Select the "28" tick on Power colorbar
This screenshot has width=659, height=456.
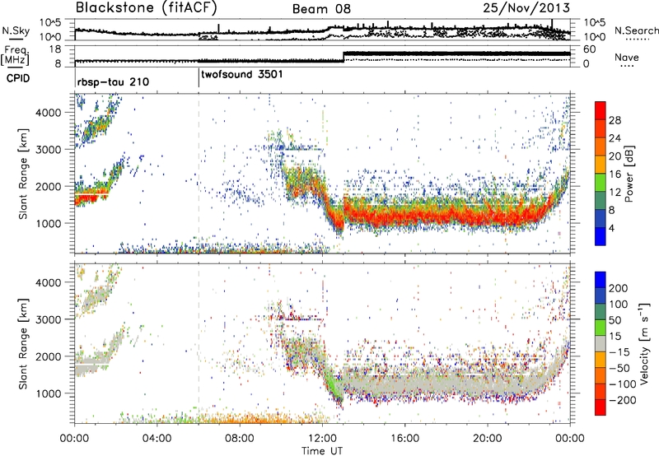pyautogui.click(x=615, y=120)
